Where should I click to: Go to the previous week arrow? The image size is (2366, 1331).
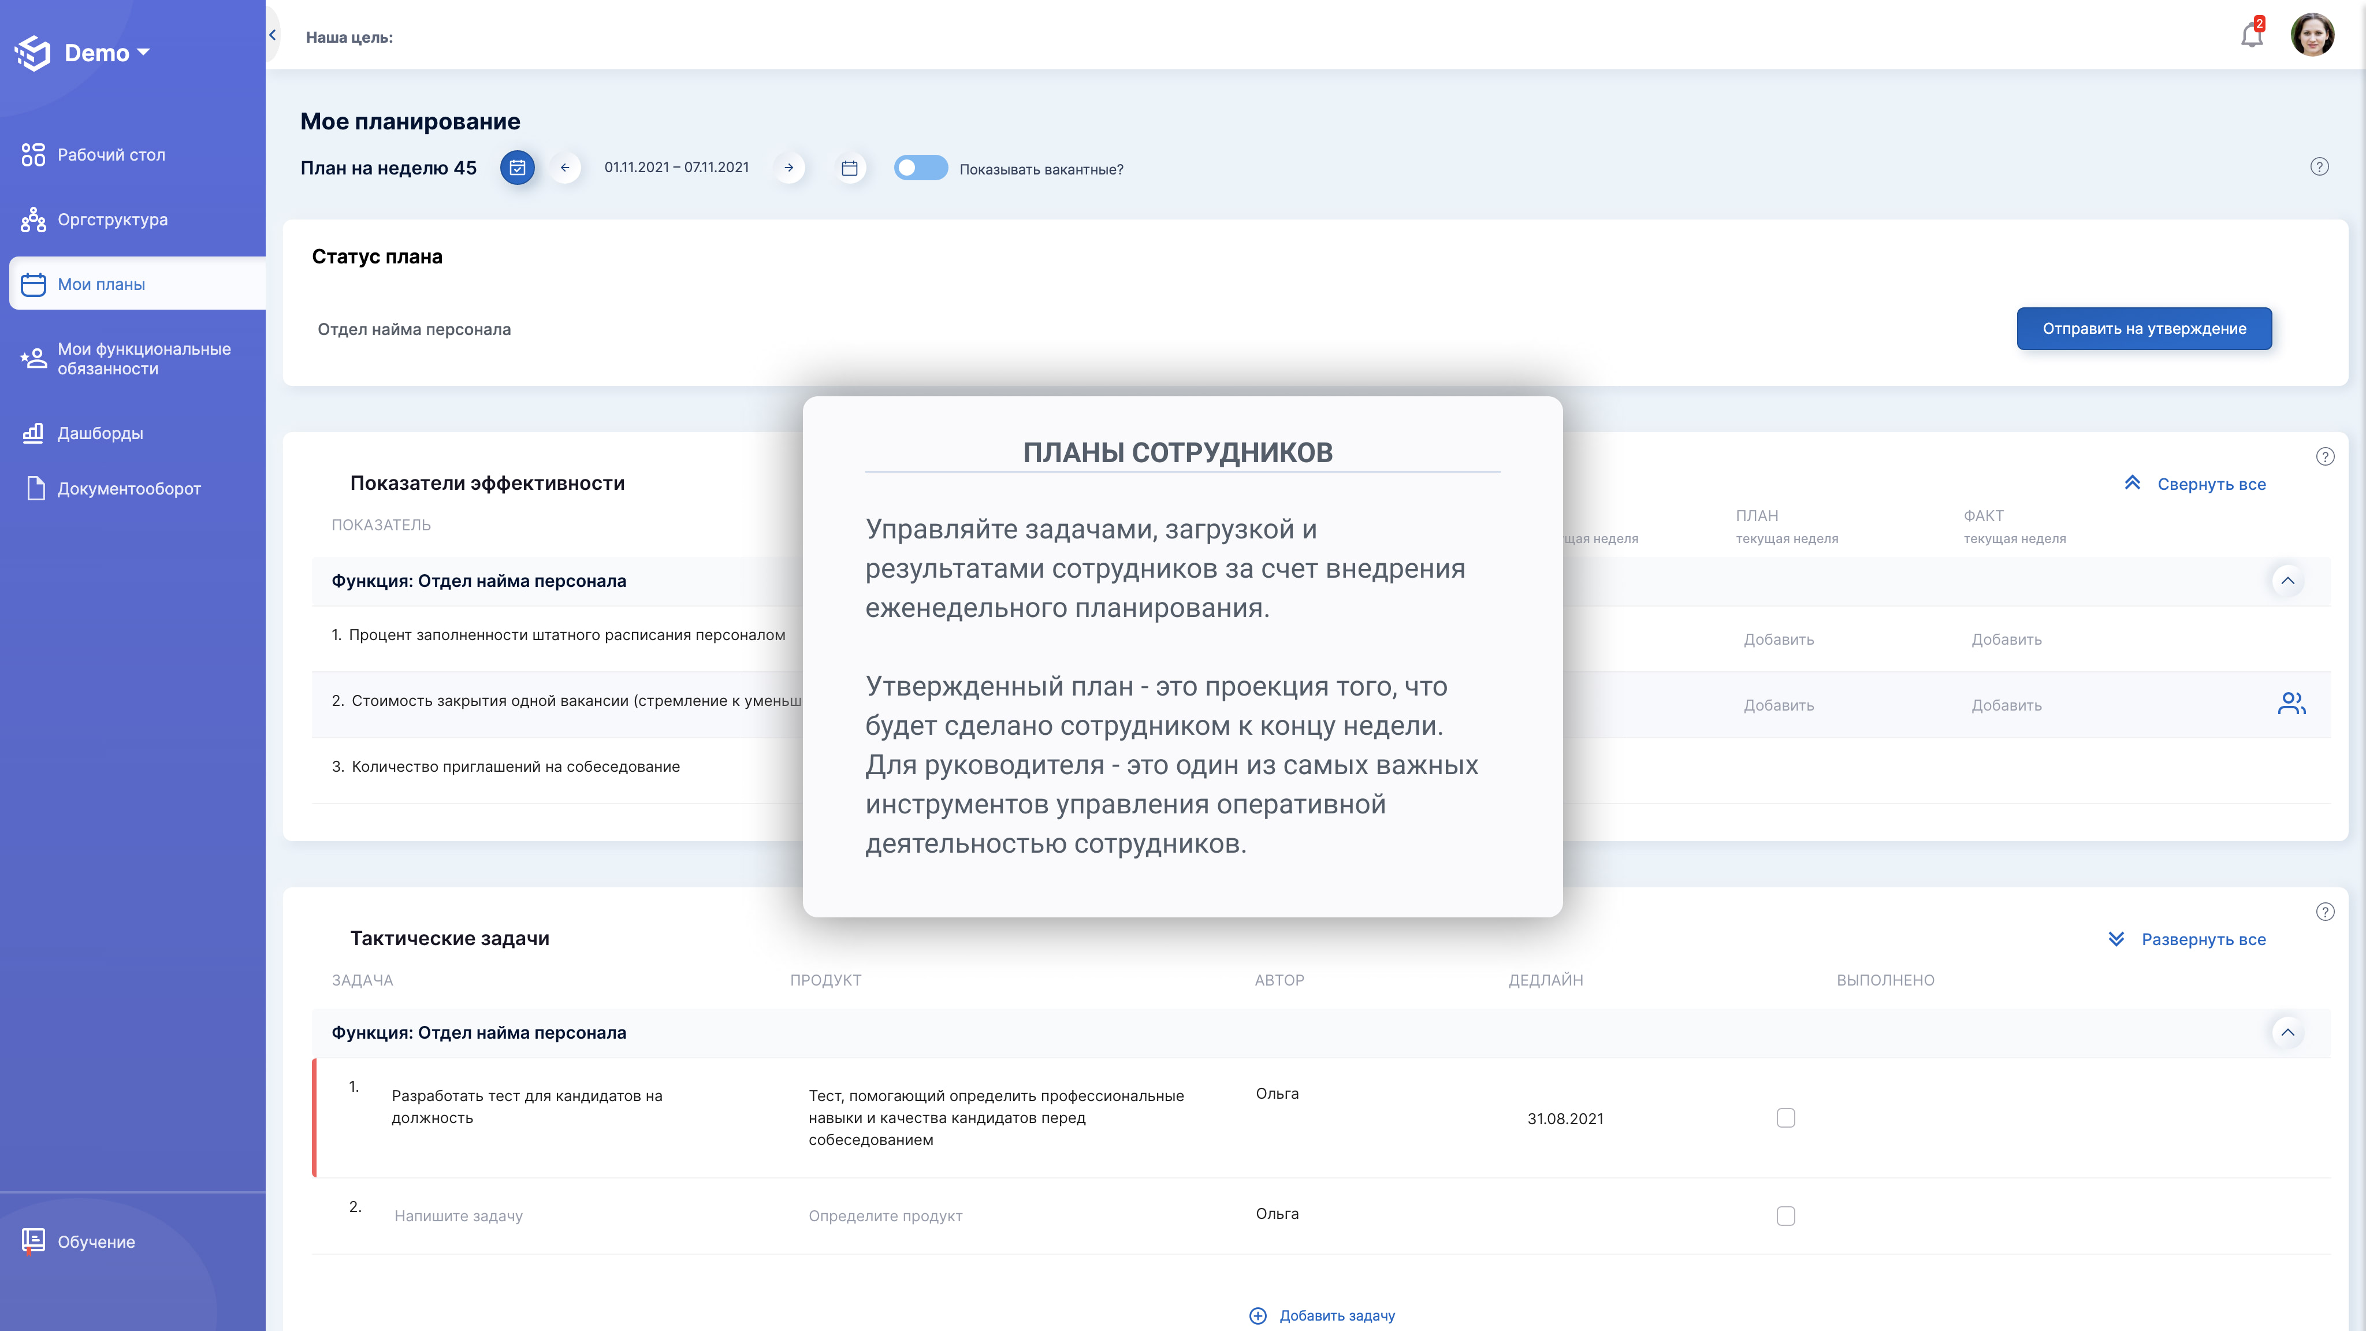click(565, 167)
